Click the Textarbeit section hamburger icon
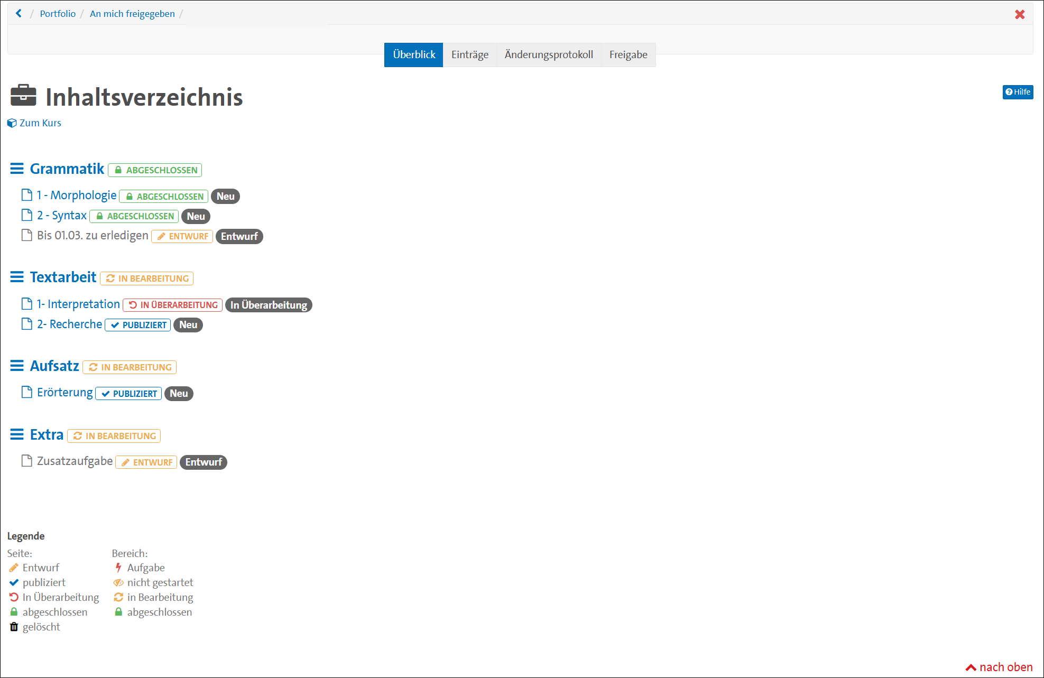Viewport: 1044px width, 678px height. coord(17,277)
